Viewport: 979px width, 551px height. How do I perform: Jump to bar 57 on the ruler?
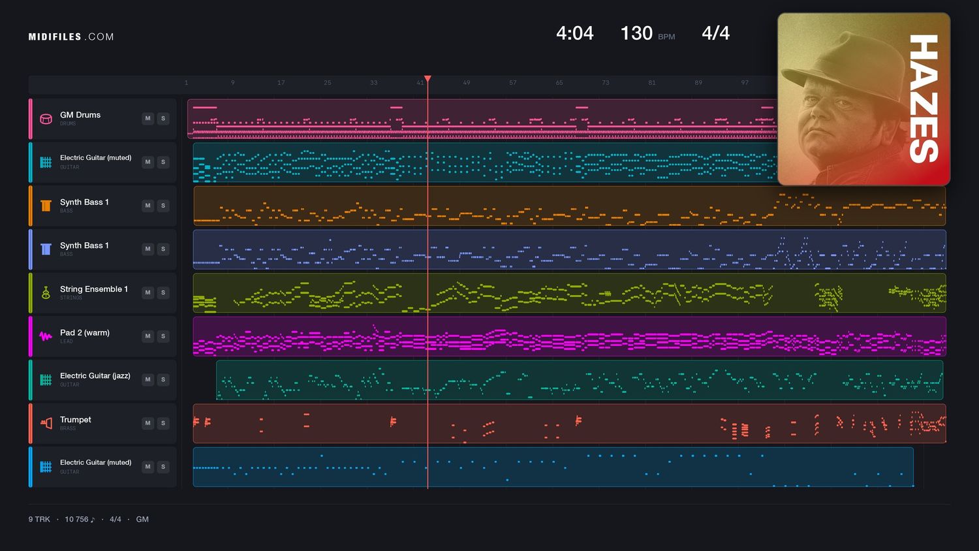click(x=512, y=83)
